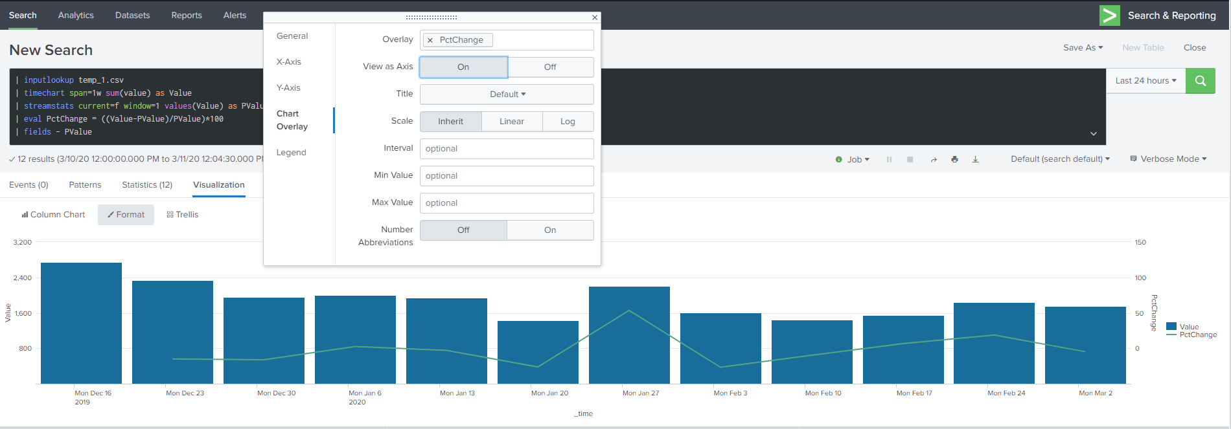Click the dialog drag handle dots
The height and width of the screenshot is (429, 1231).
pos(431,17)
